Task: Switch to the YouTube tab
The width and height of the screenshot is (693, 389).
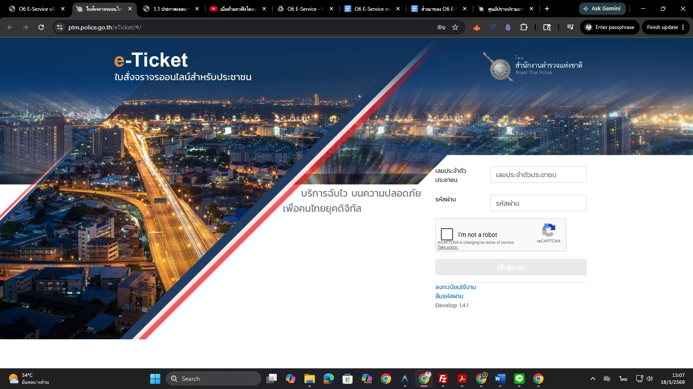Action: (x=238, y=9)
